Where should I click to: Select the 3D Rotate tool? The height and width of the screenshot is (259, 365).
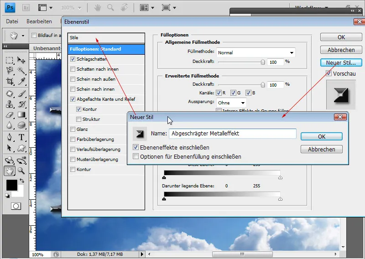pos(9,161)
